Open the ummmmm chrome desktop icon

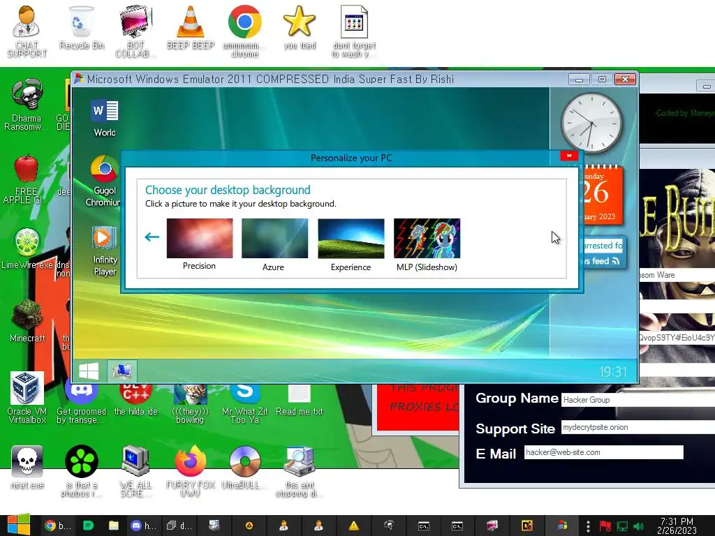[x=245, y=31]
